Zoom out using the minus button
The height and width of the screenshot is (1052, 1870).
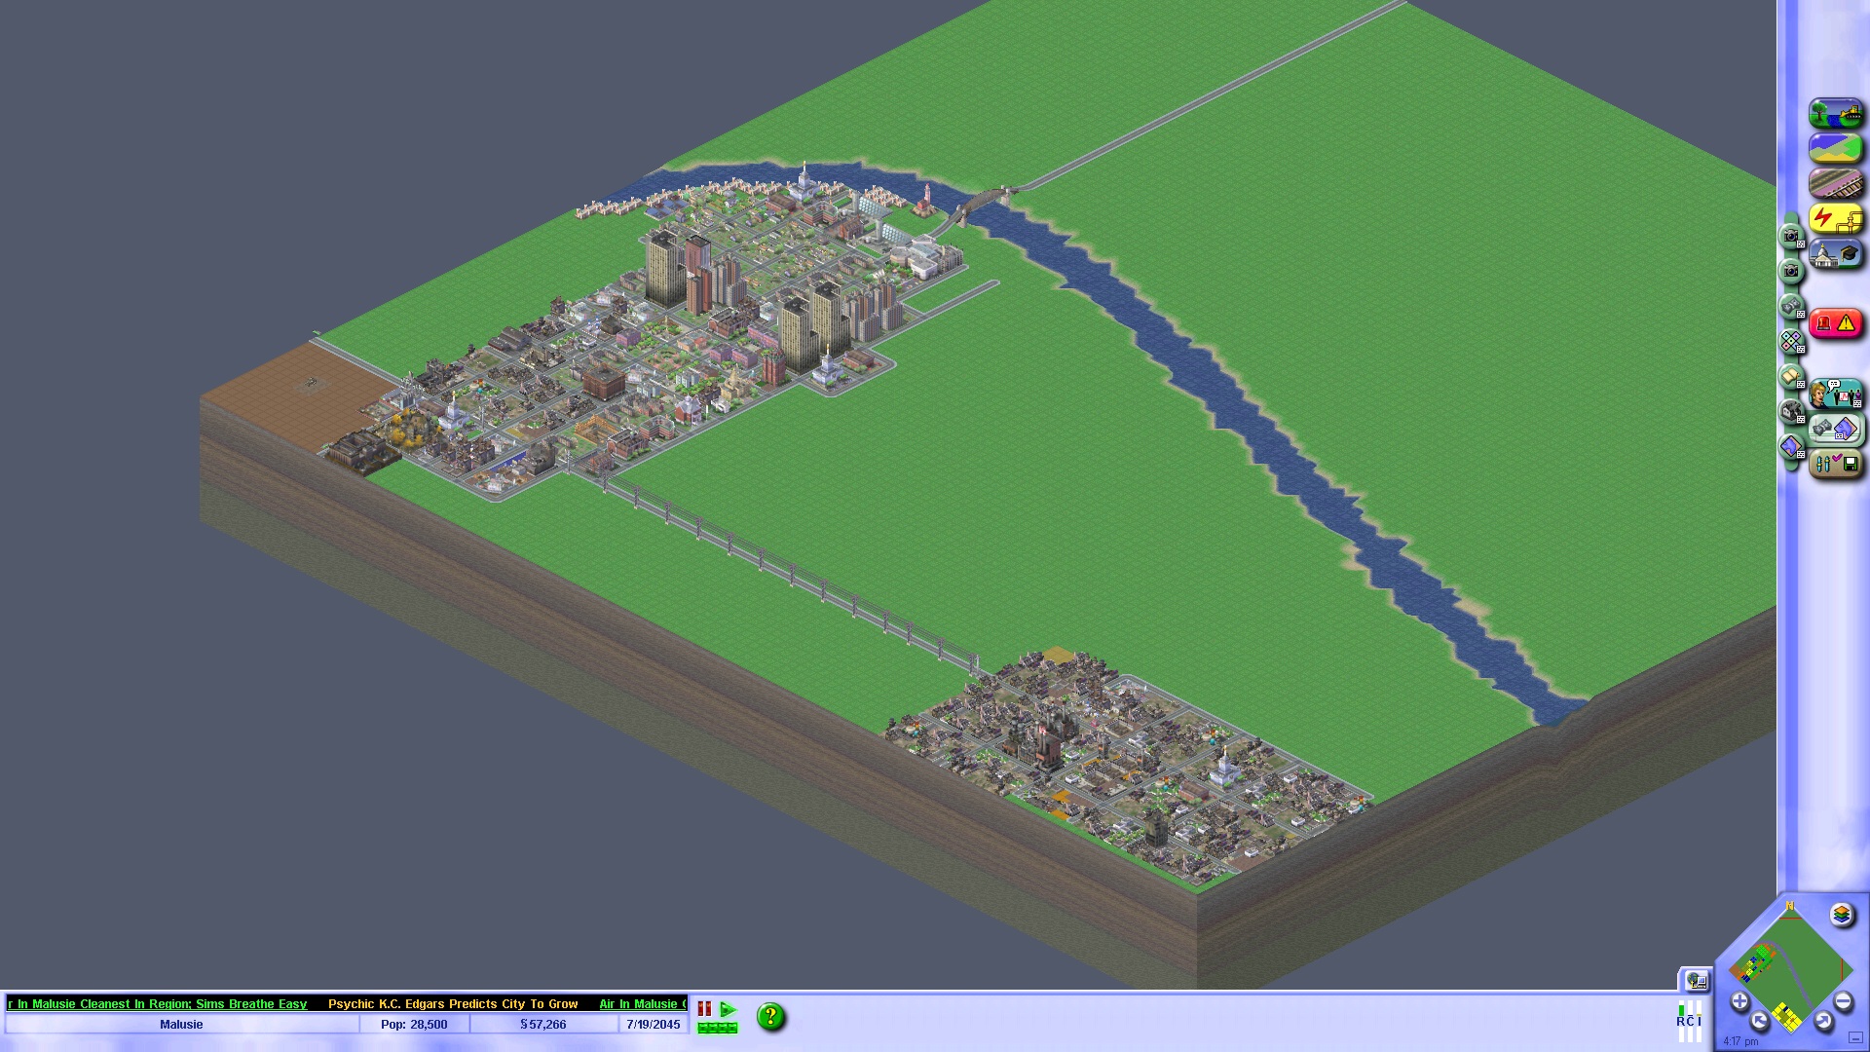(1843, 1000)
